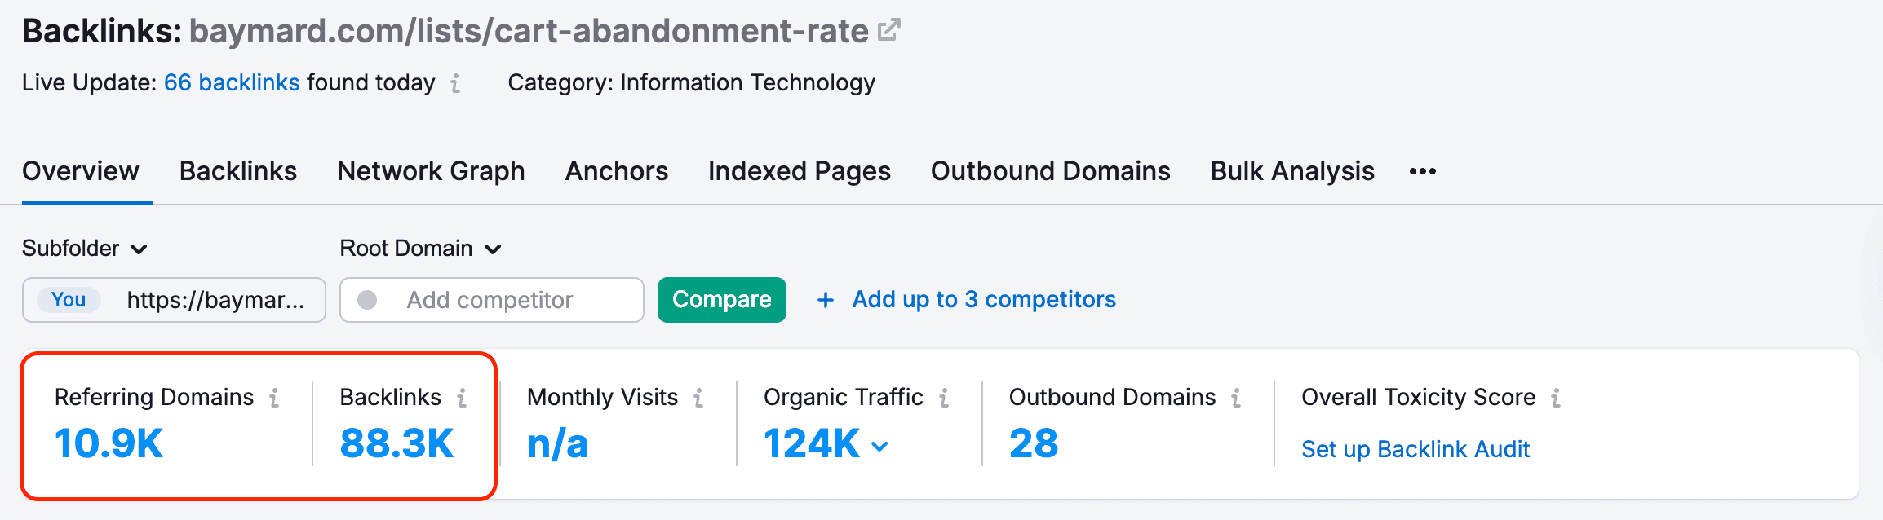
Task: Open the Outbound Domains tab
Action: click(x=1051, y=171)
